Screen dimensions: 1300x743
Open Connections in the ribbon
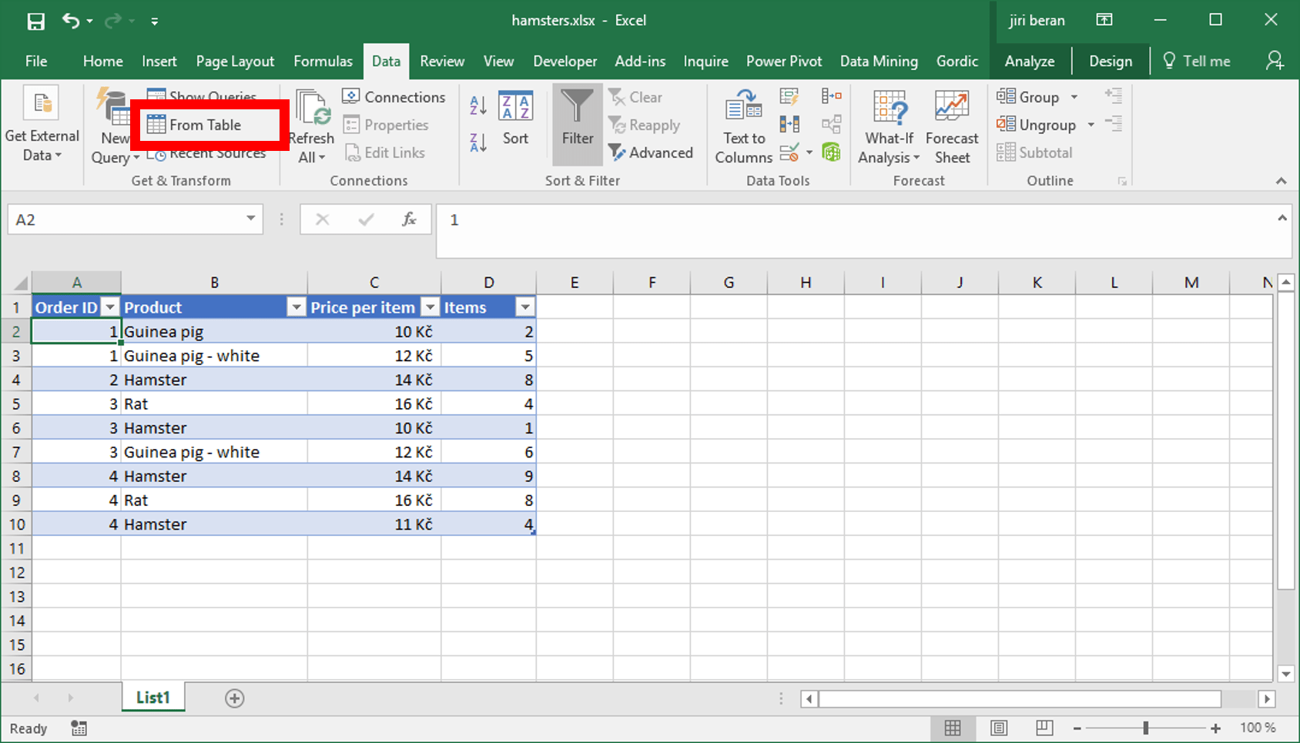[x=394, y=97]
